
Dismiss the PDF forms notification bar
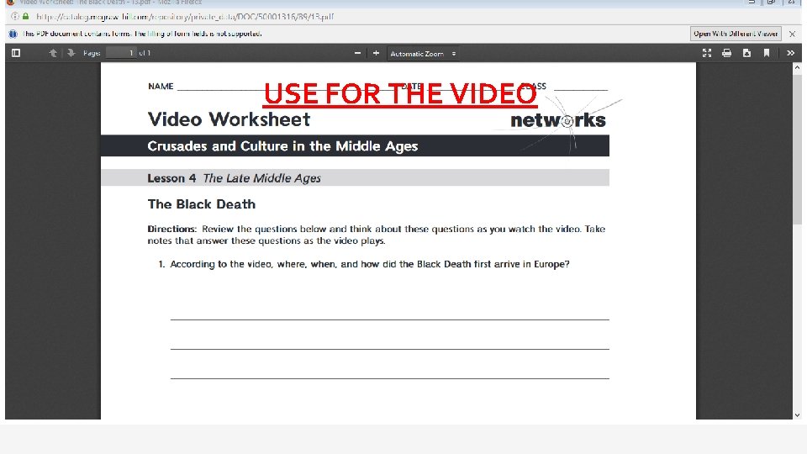[x=793, y=34]
